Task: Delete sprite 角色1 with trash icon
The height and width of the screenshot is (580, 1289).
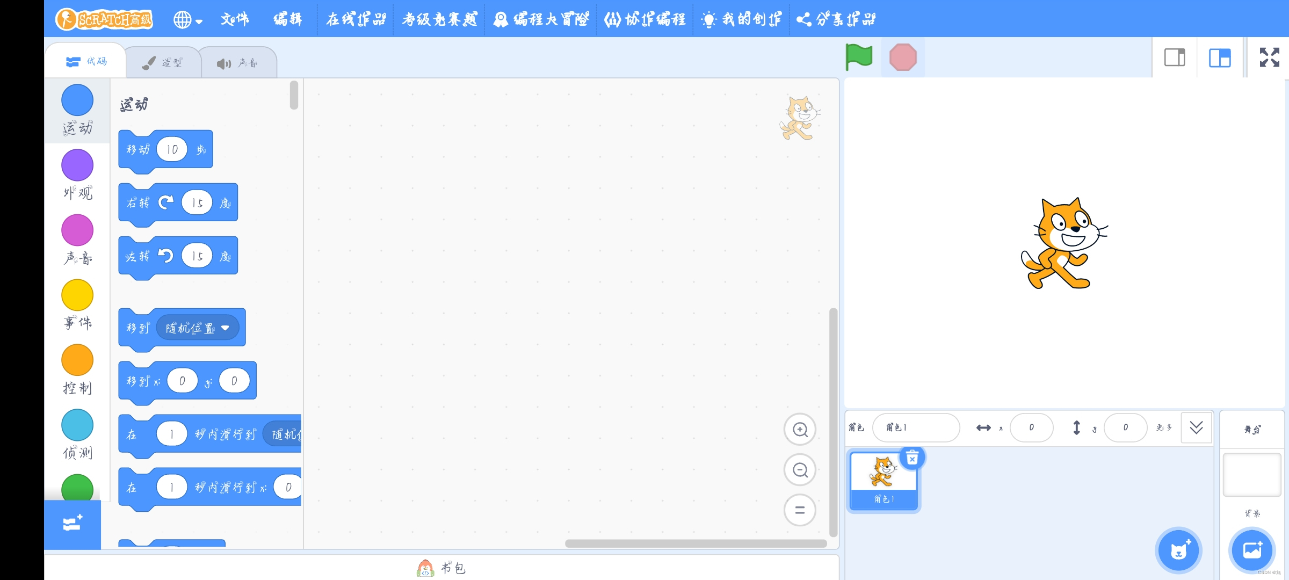Action: coord(912,458)
